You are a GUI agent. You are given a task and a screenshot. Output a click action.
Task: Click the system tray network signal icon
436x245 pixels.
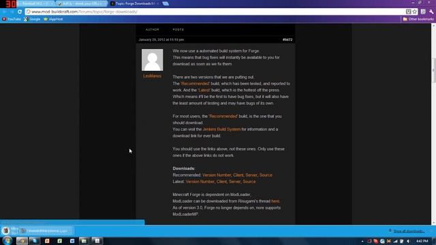click(x=395, y=241)
